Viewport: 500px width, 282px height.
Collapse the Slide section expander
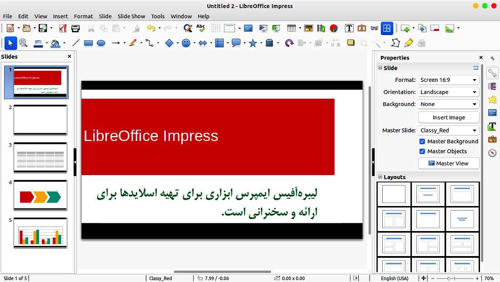coord(380,68)
